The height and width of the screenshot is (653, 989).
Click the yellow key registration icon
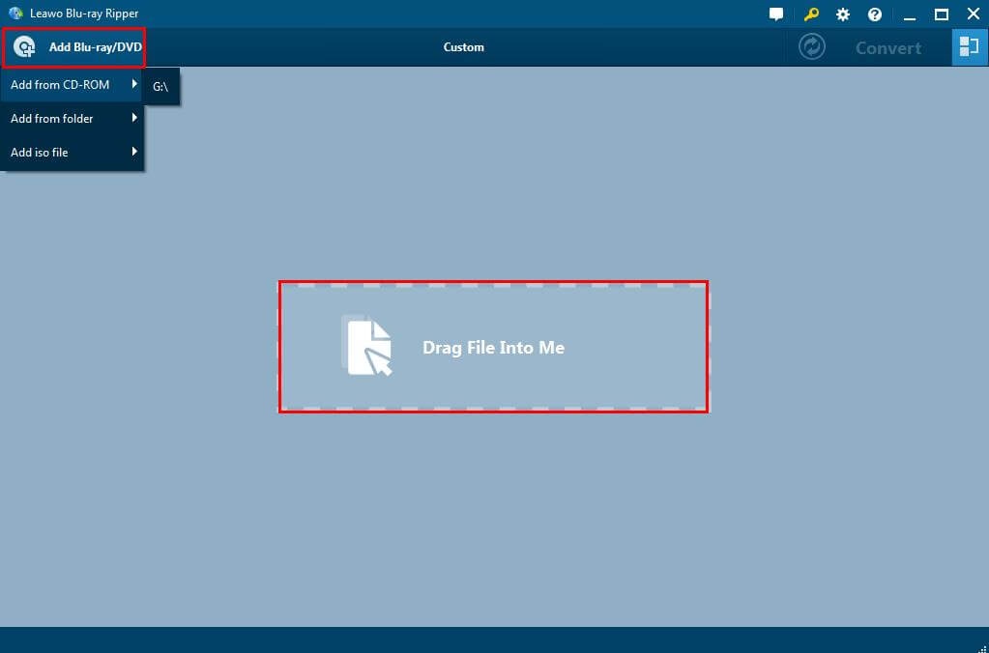point(811,14)
